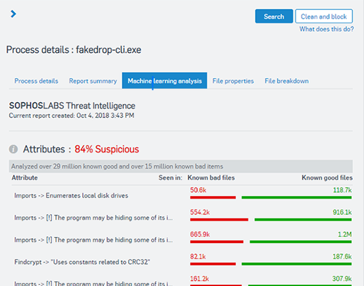
Task: Click the green 118.7k known good bar
Action: 296,198
